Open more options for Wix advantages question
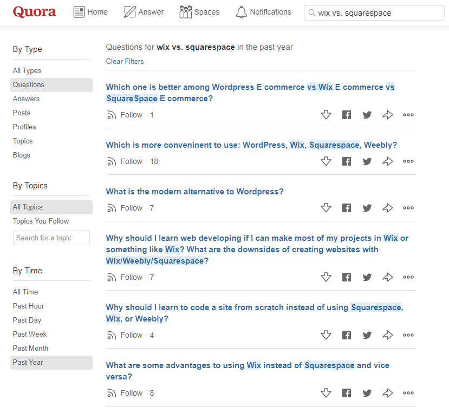The width and height of the screenshot is (449, 413). coord(408,393)
